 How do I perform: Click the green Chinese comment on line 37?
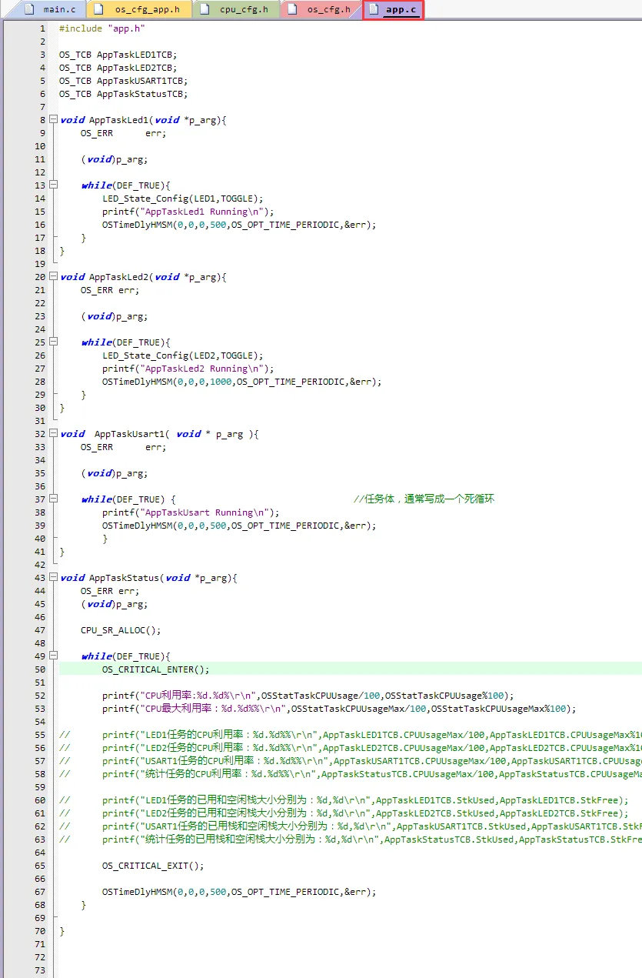(x=424, y=499)
